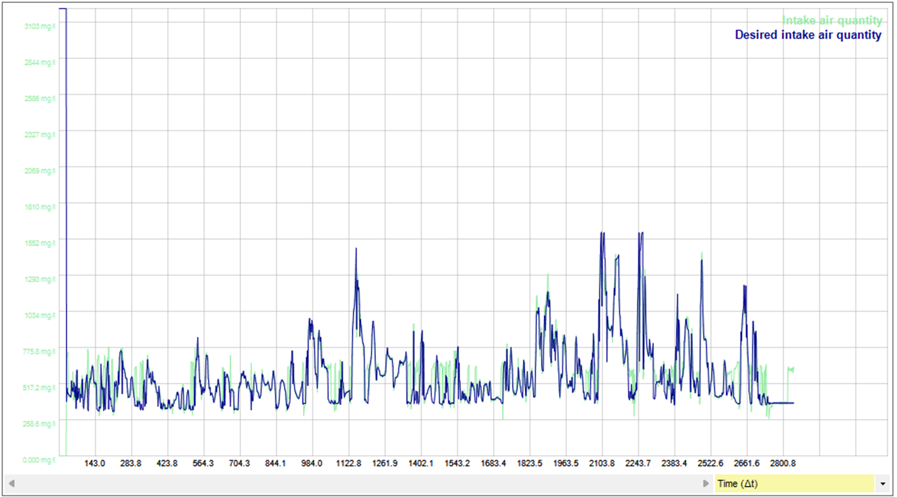Click the 1261.9 time axis value

point(385,463)
